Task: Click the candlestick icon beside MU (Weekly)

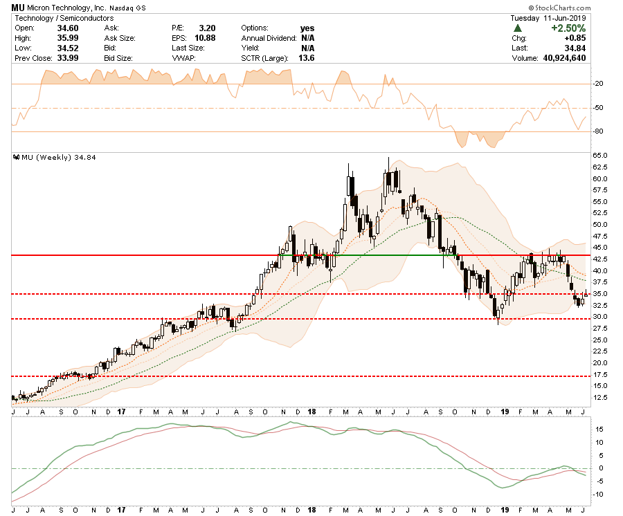Action: coord(17,157)
